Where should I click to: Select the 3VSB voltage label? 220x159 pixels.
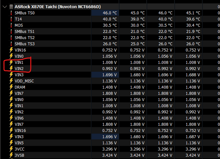pyautogui.click(x=19, y=155)
